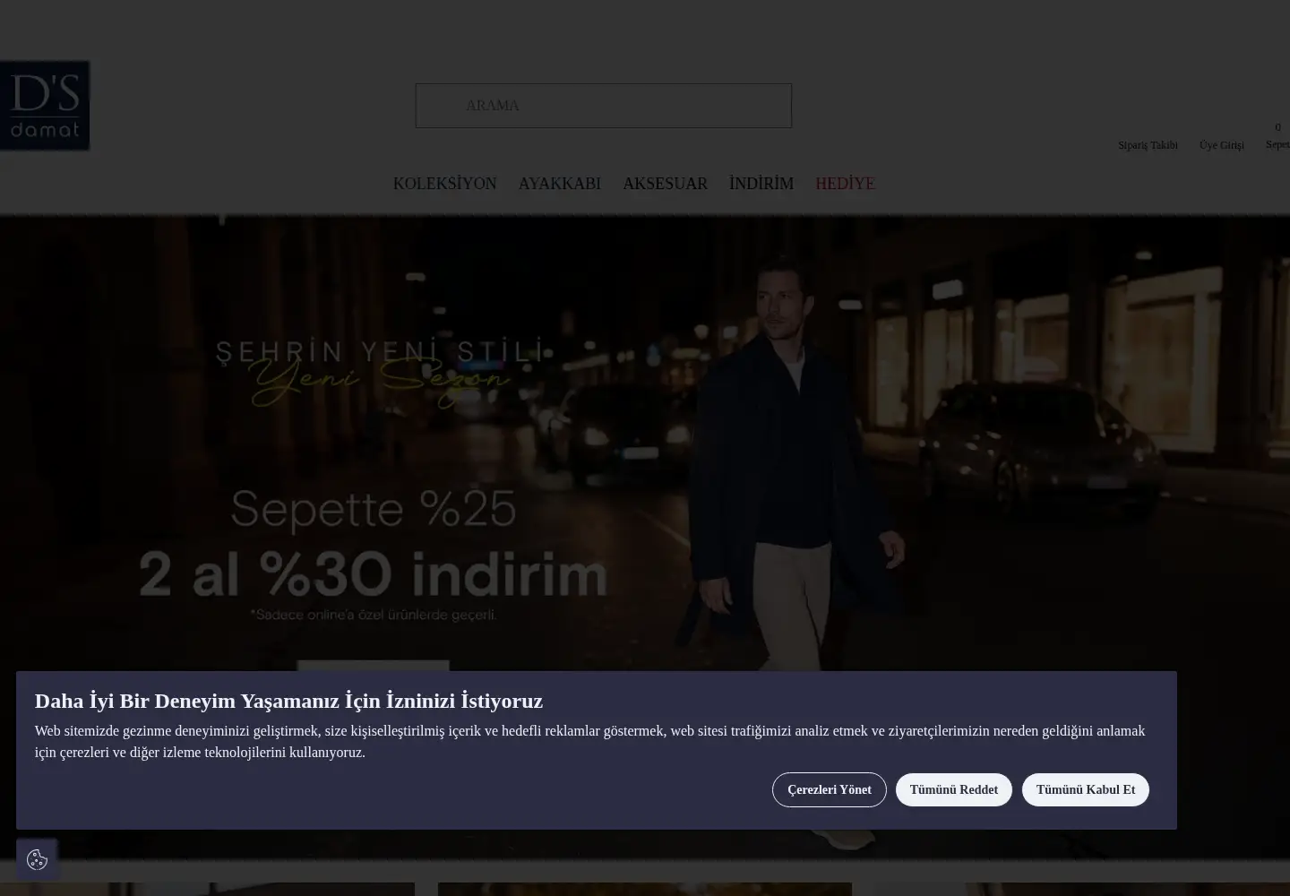The height and width of the screenshot is (896, 1290).
Task: Open the AYAKKABI menu
Action: point(560,184)
